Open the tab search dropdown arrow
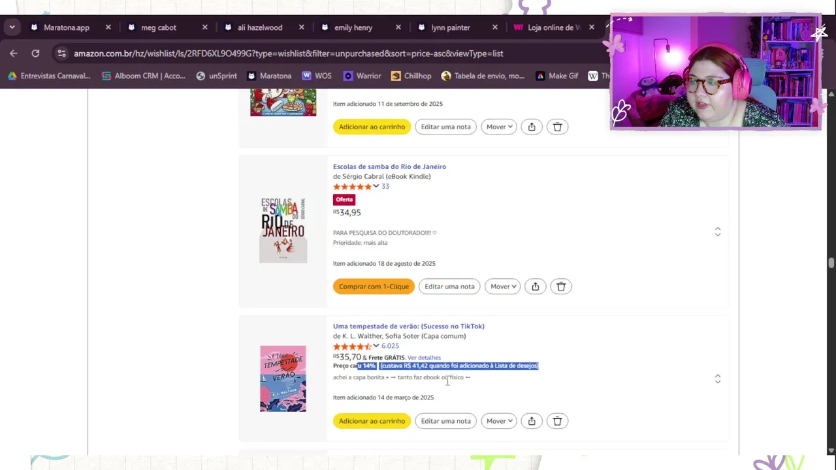Viewport: 836px width, 470px height. (12, 27)
